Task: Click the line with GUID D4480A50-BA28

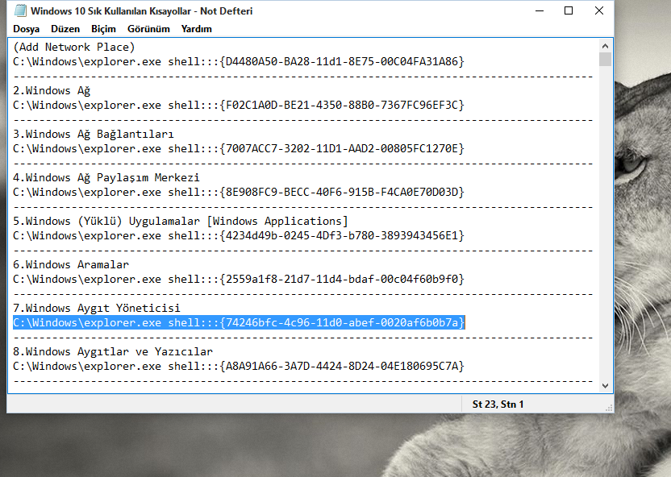Action: [239, 61]
